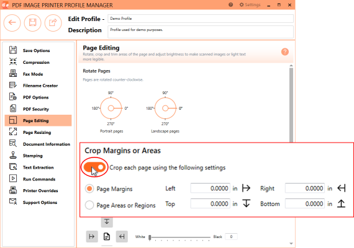The image size is (354, 248).
Task: Click the vertical scrollbar in Page Editing
Action: [291, 105]
